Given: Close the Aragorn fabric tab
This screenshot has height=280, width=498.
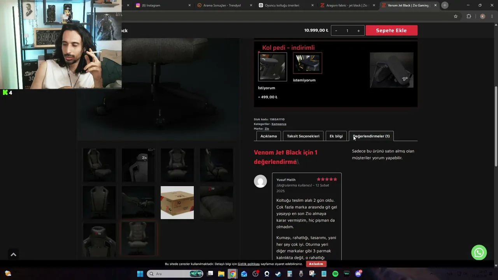Looking at the screenshot, I should click(374, 5).
